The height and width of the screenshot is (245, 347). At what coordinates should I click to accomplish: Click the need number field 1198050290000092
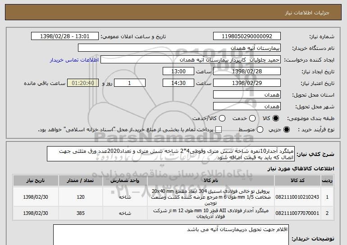click(x=247, y=36)
